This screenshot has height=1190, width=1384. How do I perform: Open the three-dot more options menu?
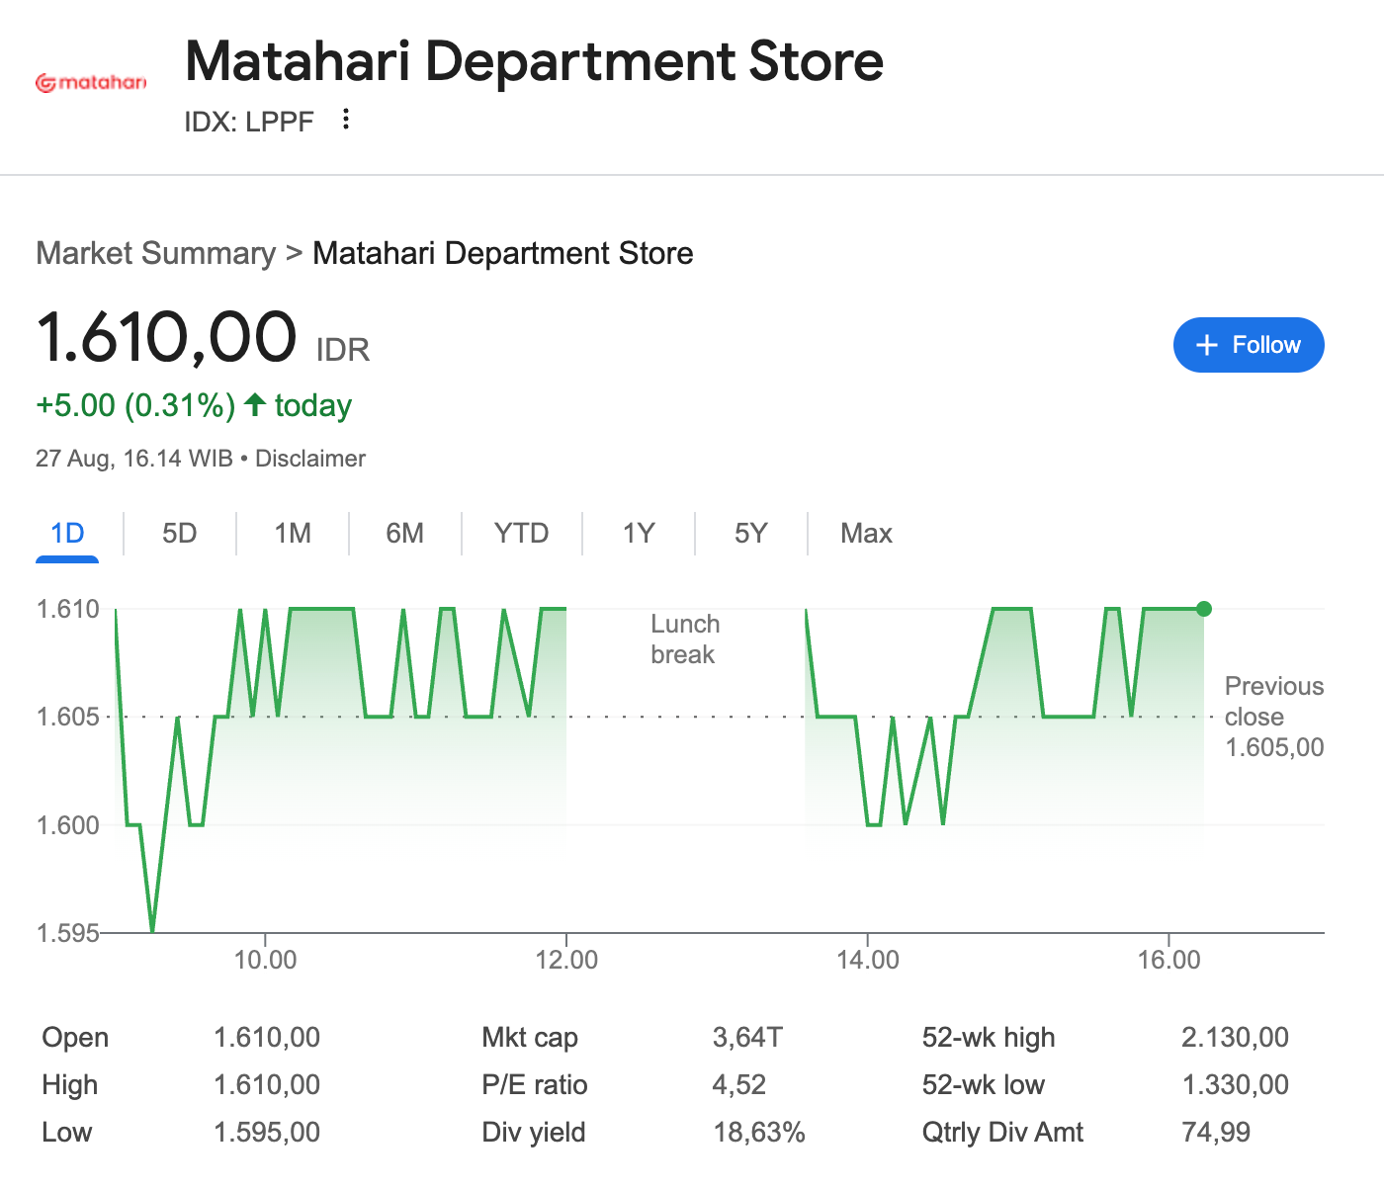(345, 120)
